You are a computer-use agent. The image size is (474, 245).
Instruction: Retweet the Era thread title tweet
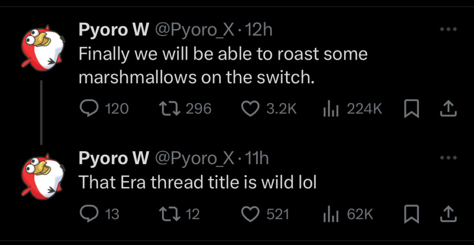166,214
